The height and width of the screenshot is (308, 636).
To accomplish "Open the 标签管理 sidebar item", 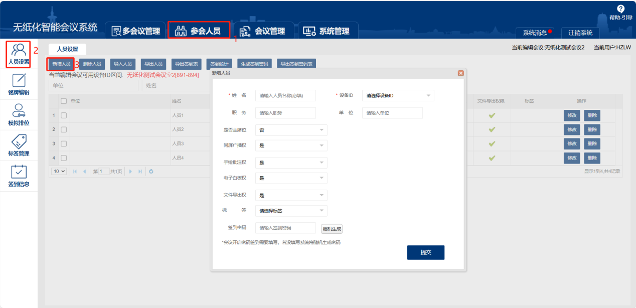I will 19,145.
